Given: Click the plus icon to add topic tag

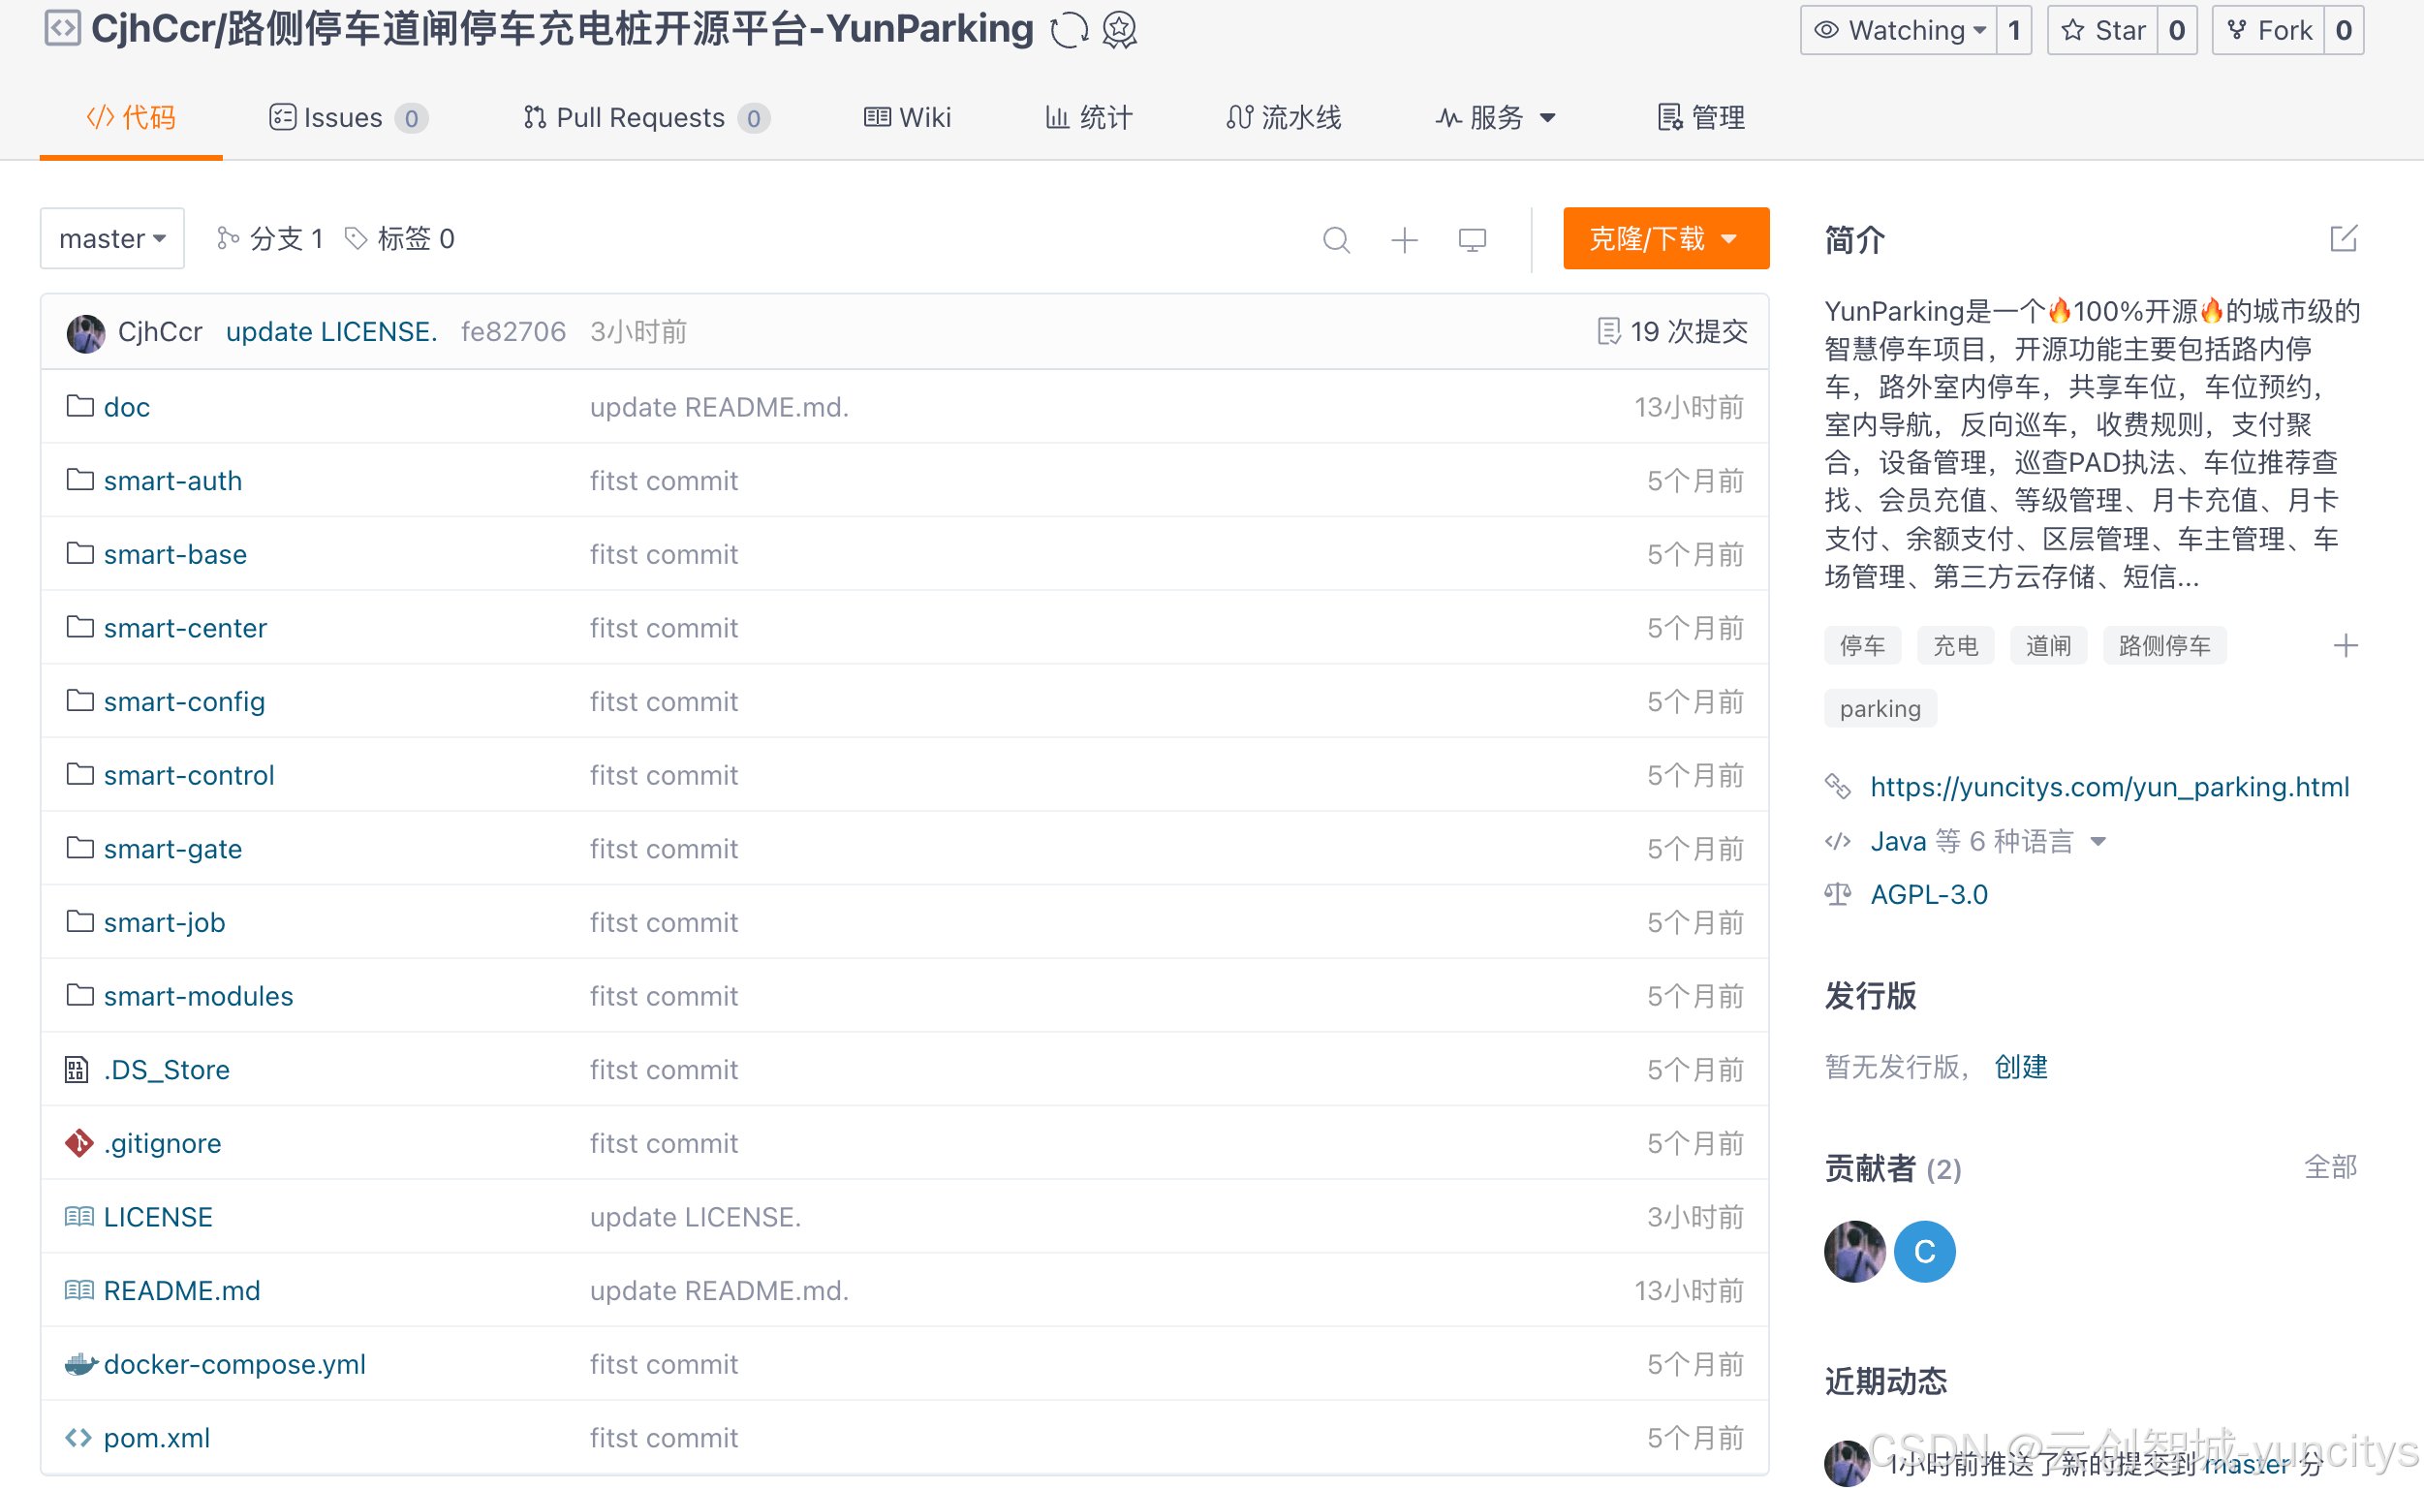Looking at the screenshot, I should point(2346,645).
